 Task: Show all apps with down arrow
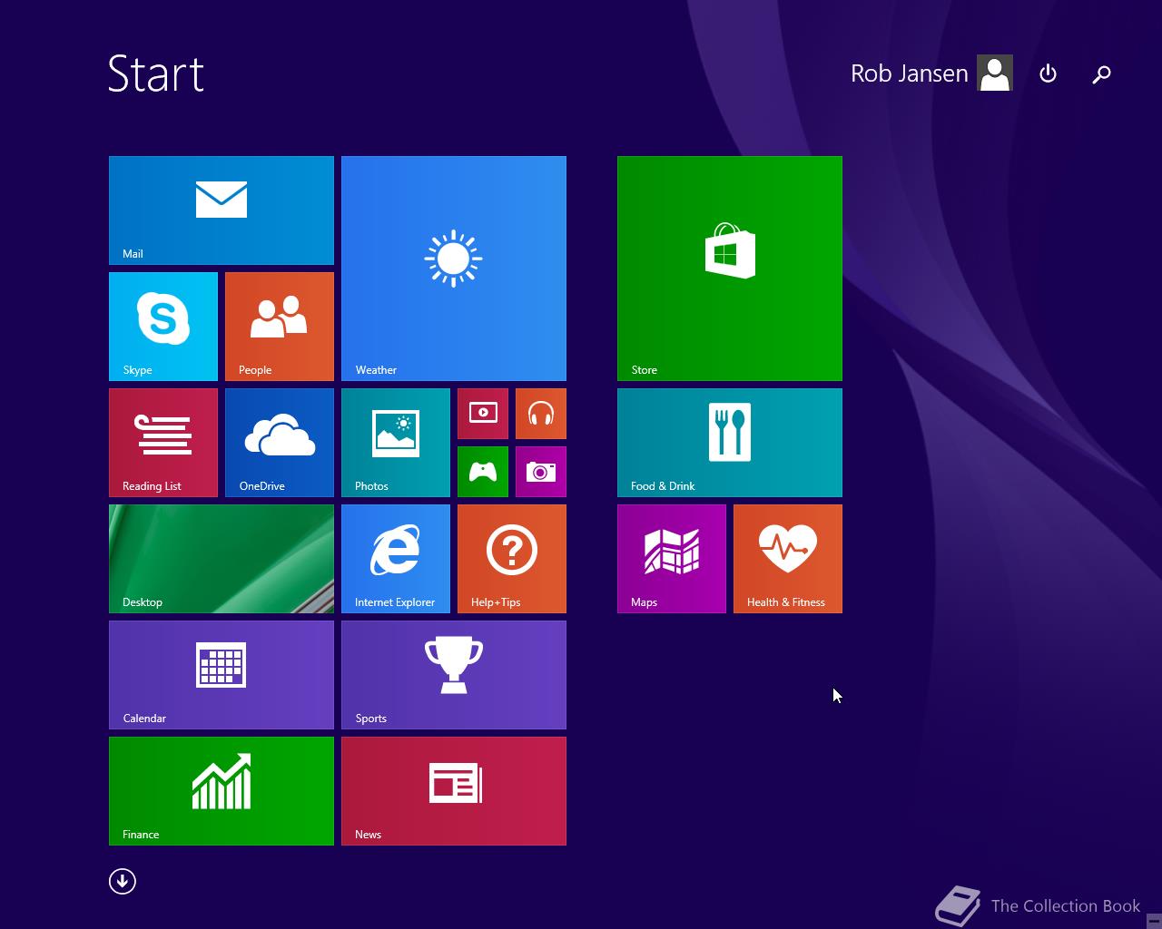point(123,881)
